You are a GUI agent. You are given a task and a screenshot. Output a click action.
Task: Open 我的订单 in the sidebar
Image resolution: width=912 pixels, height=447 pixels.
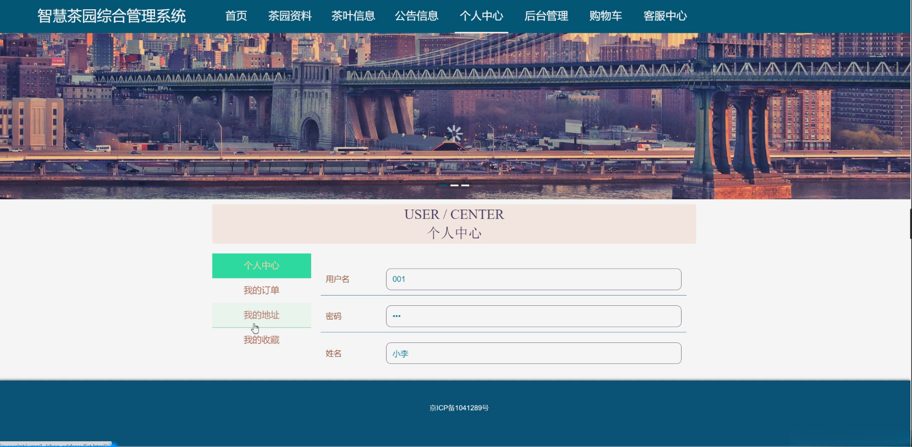(262, 290)
